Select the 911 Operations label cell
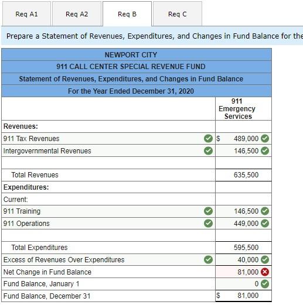303x305 pixels. [108, 223]
